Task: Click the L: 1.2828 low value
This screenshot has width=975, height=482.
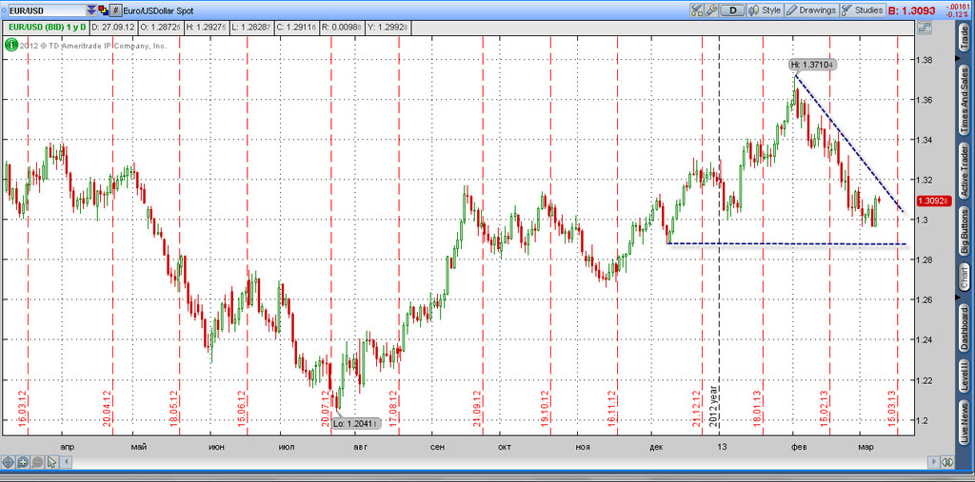Action: (x=250, y=28)
